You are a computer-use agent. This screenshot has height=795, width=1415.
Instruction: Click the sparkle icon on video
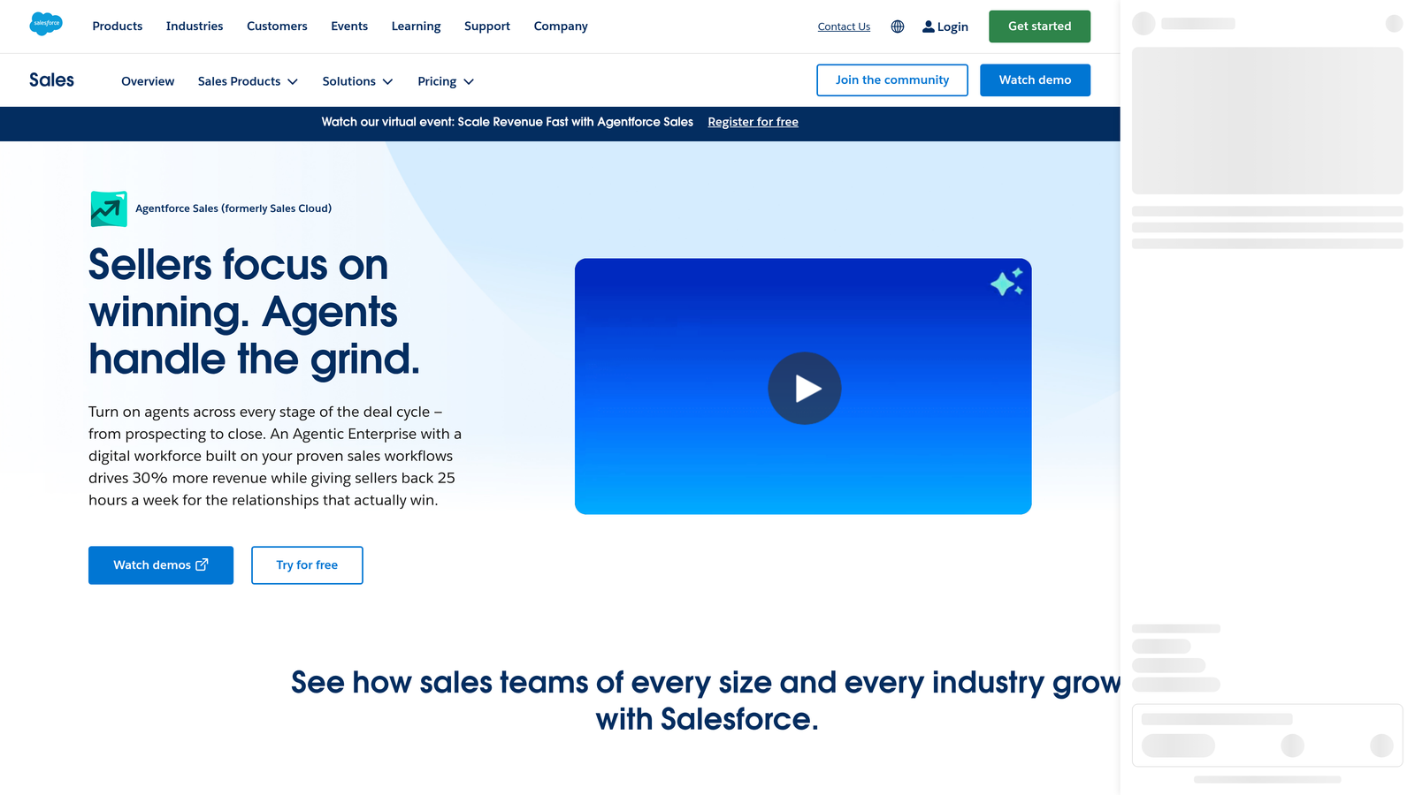point(1006,282)
